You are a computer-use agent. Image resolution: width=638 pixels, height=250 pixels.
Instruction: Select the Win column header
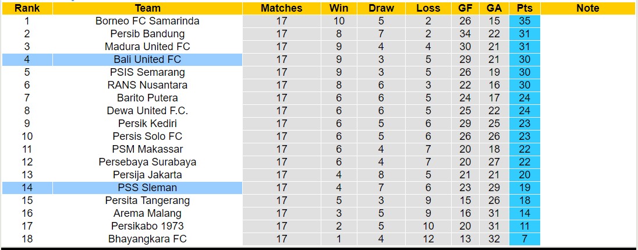339,8
